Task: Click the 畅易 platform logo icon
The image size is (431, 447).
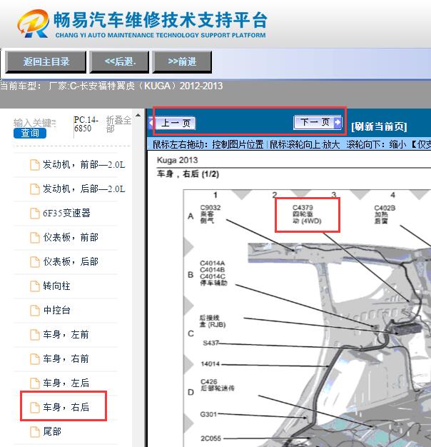Action: (x=33, y=24)
